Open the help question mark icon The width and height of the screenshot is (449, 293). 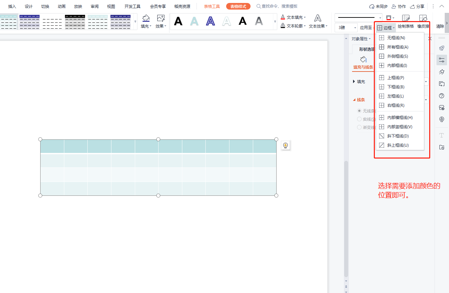pyautogui.click(x=442, y=96)
